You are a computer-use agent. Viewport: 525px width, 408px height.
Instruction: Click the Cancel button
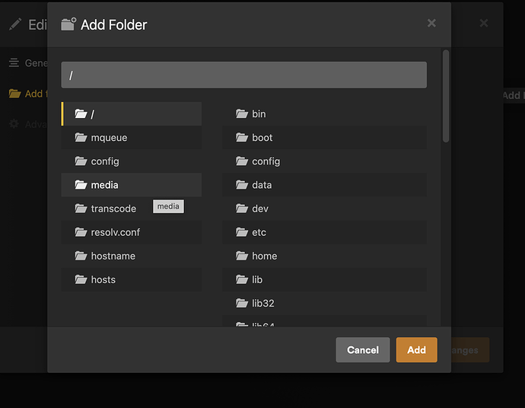coord(363,349)
